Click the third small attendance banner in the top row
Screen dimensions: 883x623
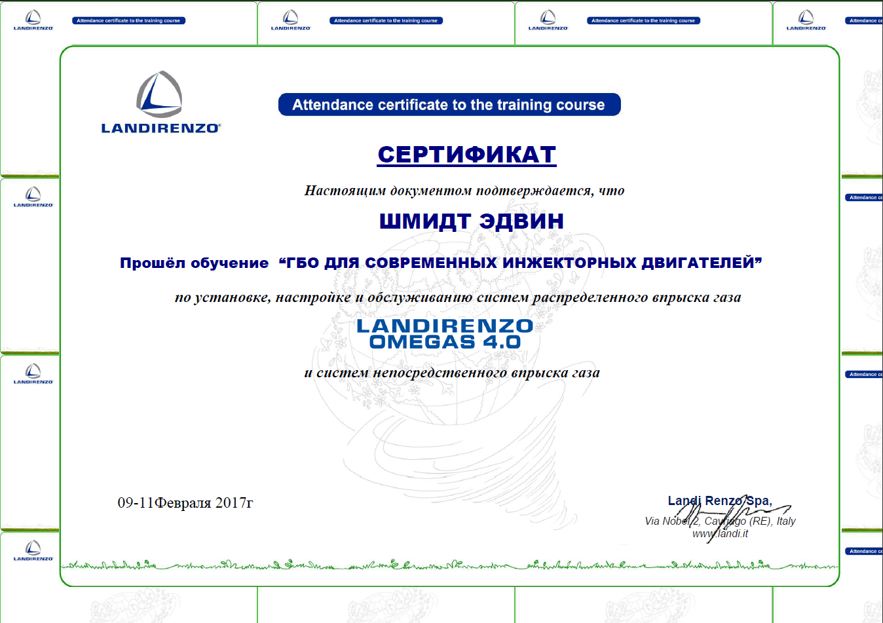(643, 21)
